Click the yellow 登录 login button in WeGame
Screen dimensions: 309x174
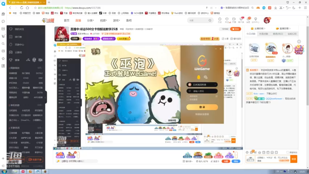[x=202, y=107]
